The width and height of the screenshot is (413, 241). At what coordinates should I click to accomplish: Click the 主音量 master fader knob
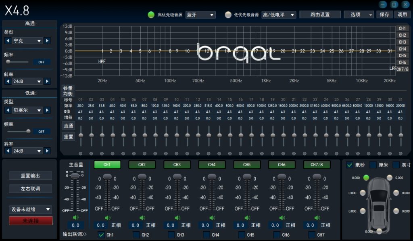coord(75,175)
